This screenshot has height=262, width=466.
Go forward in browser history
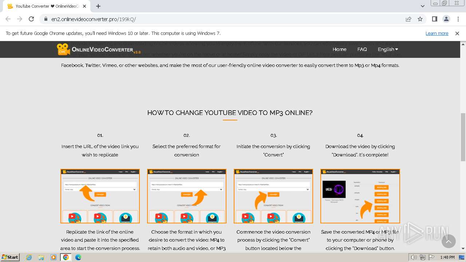point(20,19)
